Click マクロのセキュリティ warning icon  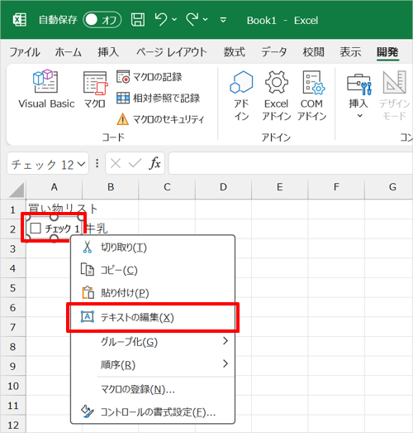click(x=122, y=119)
